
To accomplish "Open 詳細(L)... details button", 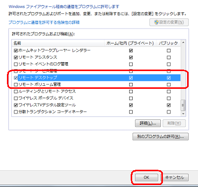I will click(148, 123).
